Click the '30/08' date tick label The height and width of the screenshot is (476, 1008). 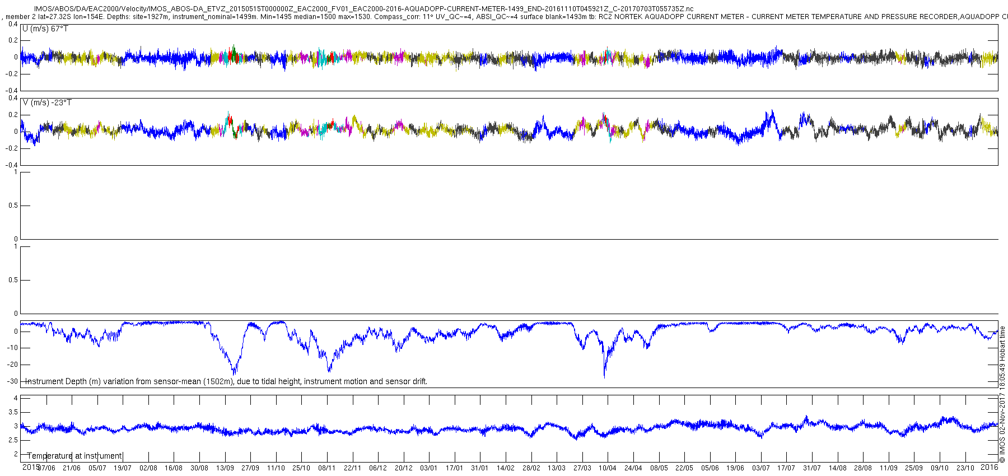(x=199, y=468)
